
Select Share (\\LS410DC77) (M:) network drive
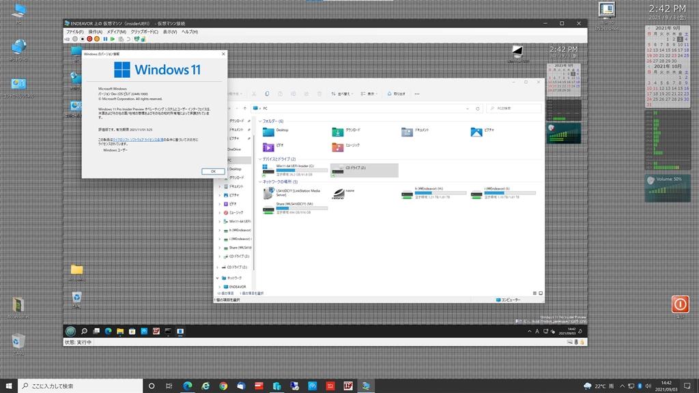pos(295,208)
